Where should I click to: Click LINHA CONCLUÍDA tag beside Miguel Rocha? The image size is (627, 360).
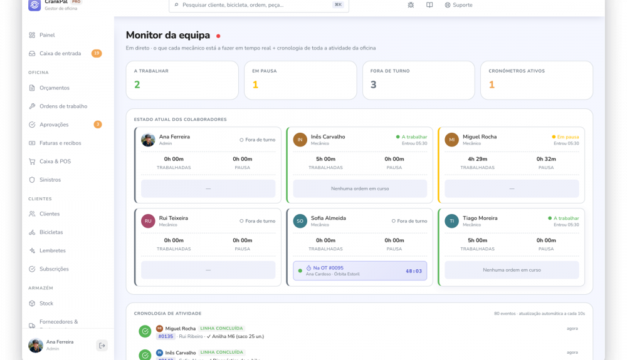(x=221, y=329)
